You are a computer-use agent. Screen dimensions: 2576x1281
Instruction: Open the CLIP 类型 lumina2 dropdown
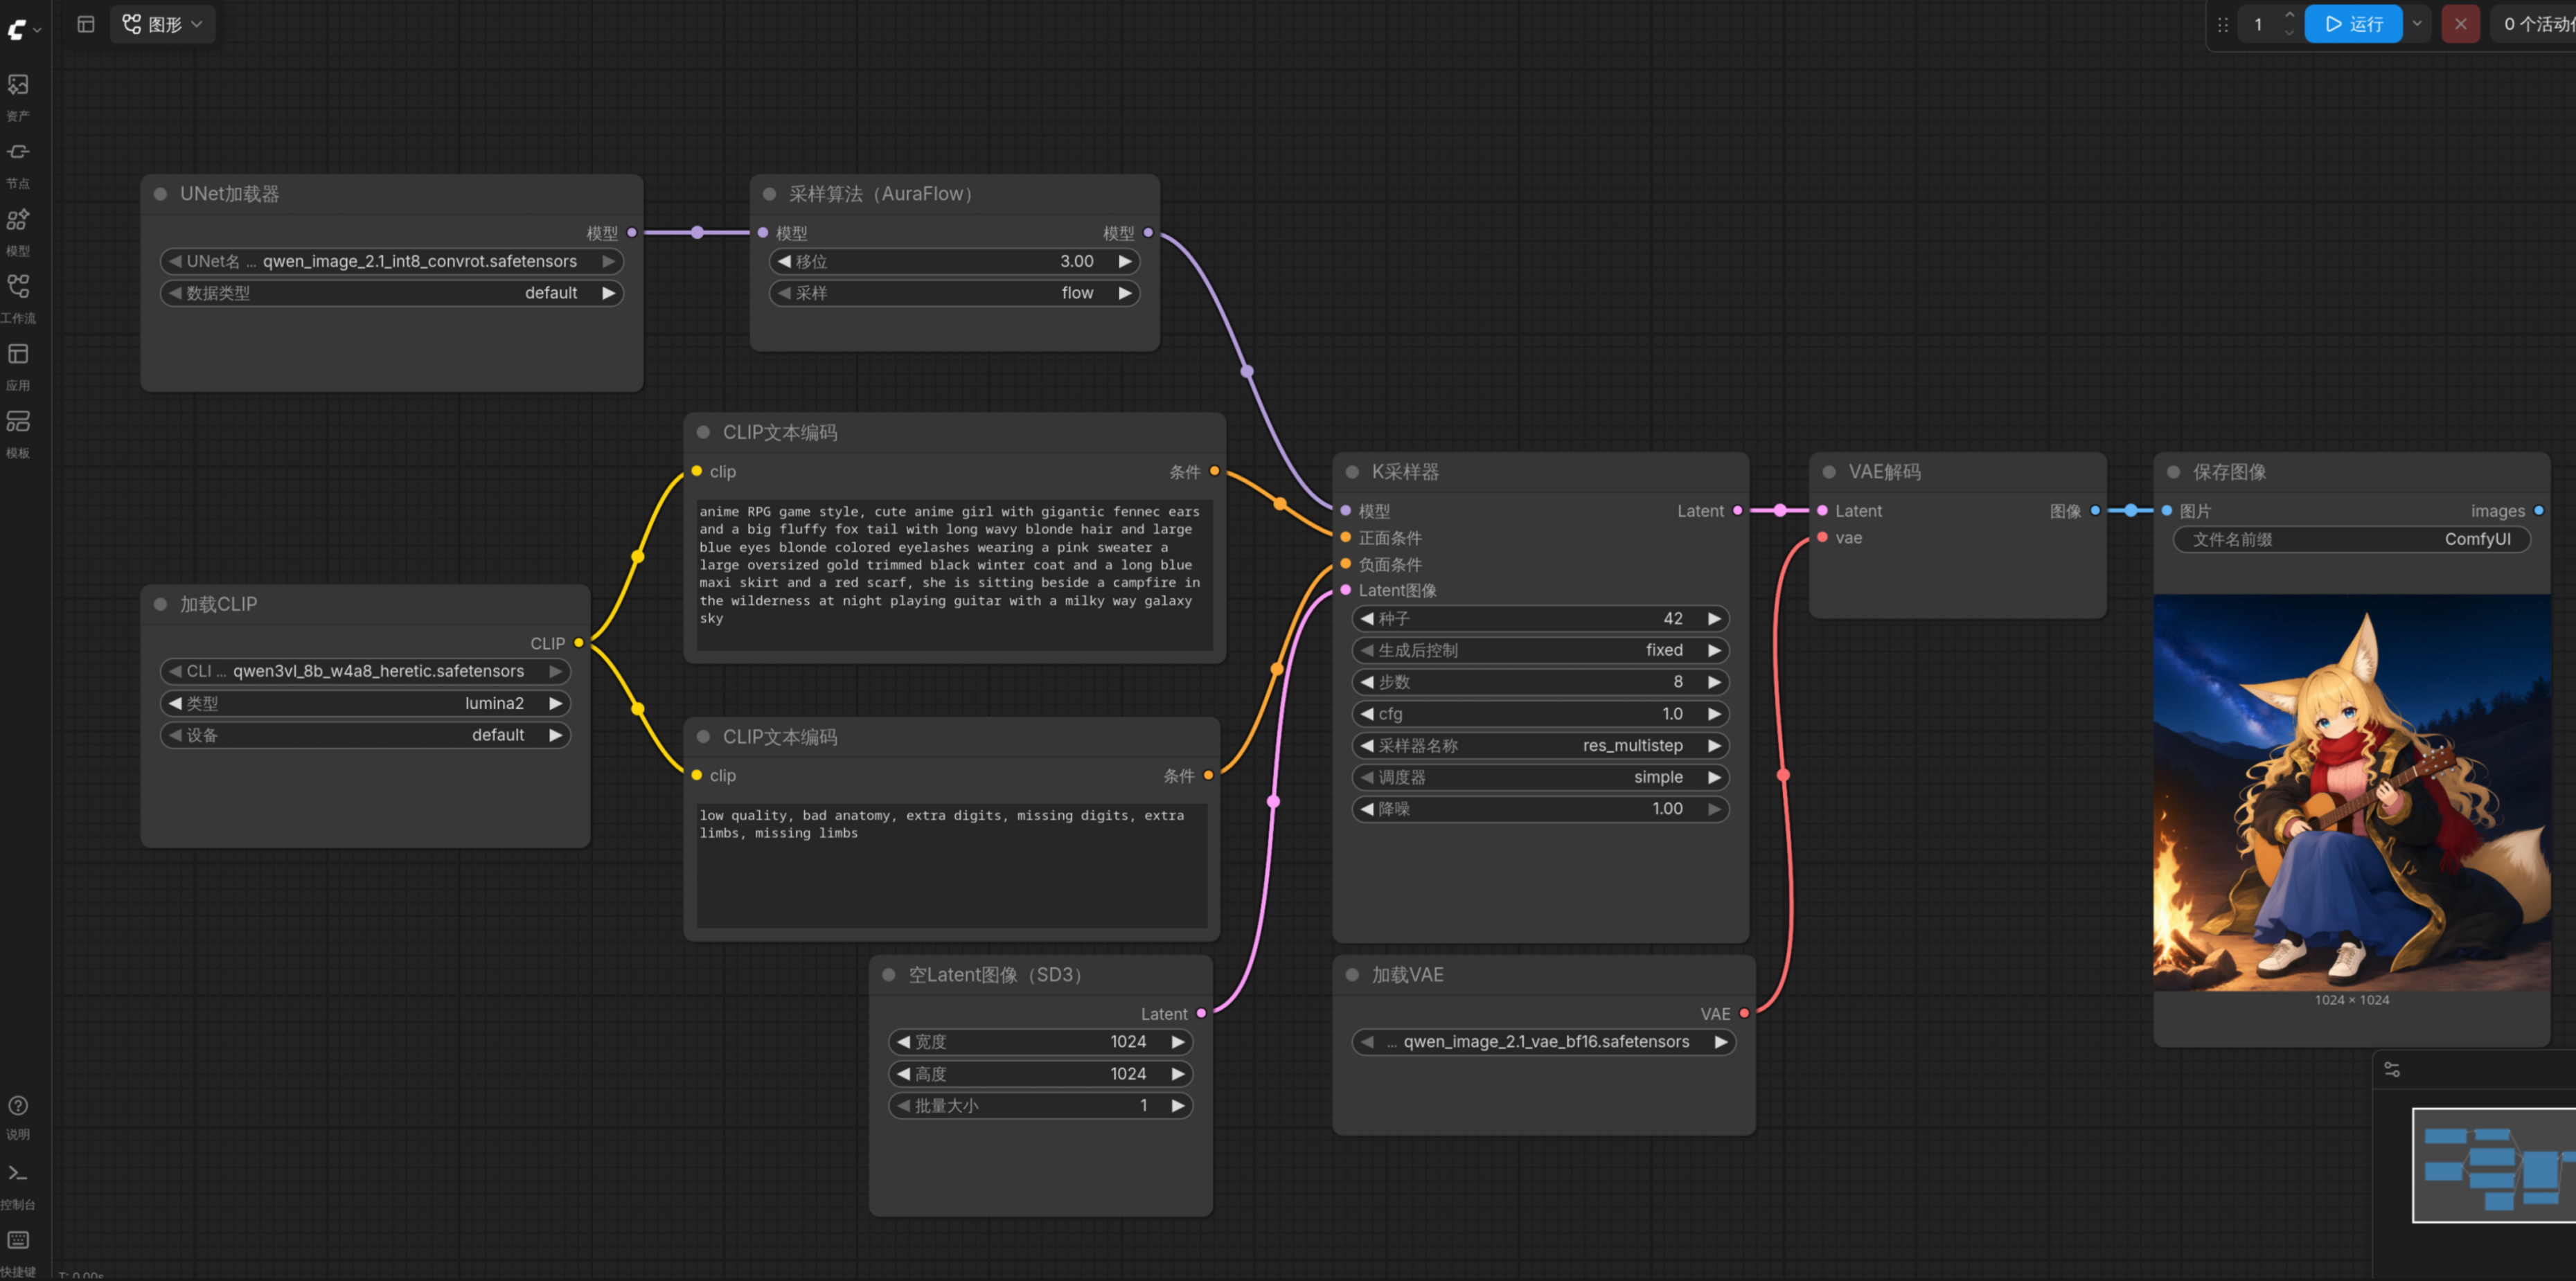tap(365, 703)
